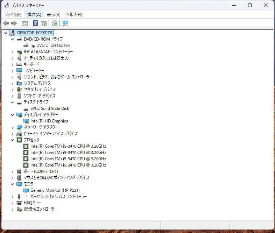Expand the オーディオの入力および出力 category
This screenshot has width=275, height=233.
[13, 58]
